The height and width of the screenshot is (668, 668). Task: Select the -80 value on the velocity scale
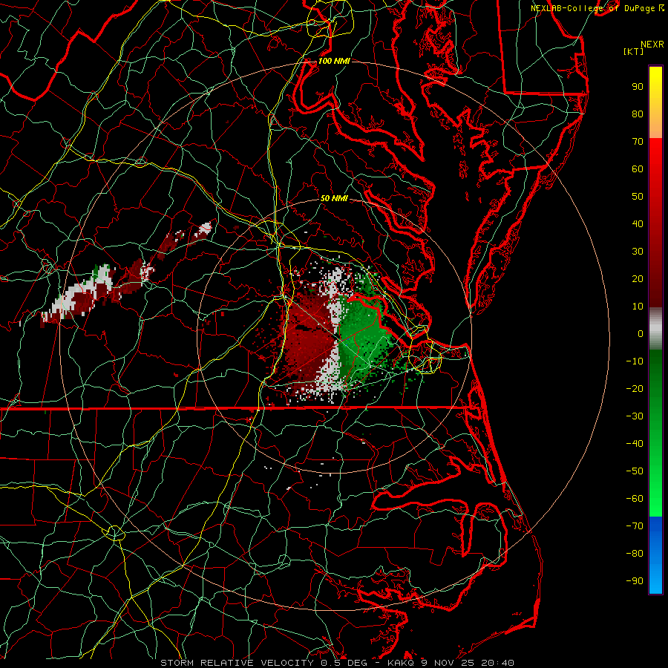tap(635, 554)
